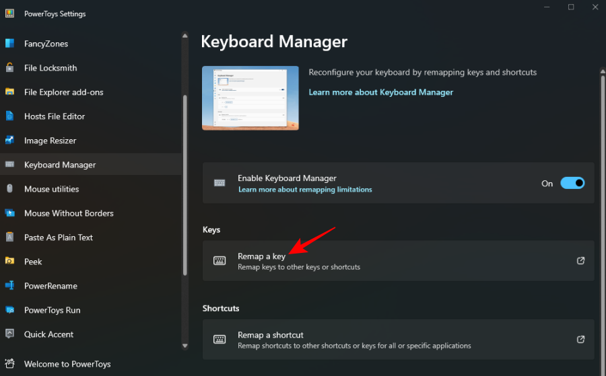
Task: Go to PowerToys Run settings
Action: (x=52, y=310)
